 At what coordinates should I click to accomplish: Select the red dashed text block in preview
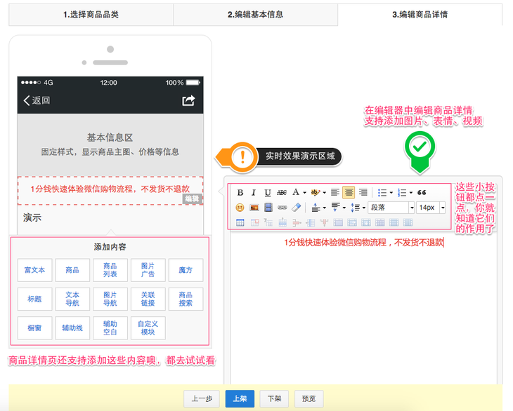point(110,191)
